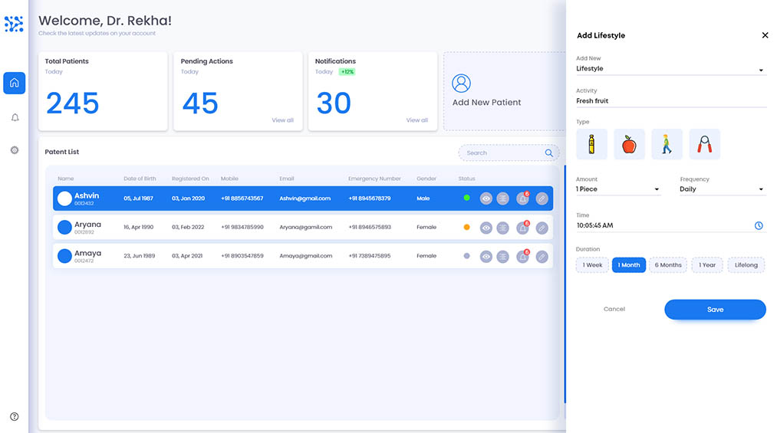Open the notifications bell in the left sidebar

[x=15, y=117]
